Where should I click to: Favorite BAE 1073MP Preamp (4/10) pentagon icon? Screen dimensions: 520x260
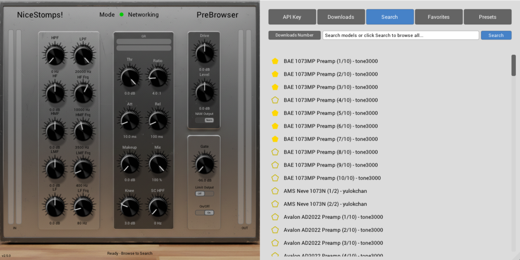point(275,100)
